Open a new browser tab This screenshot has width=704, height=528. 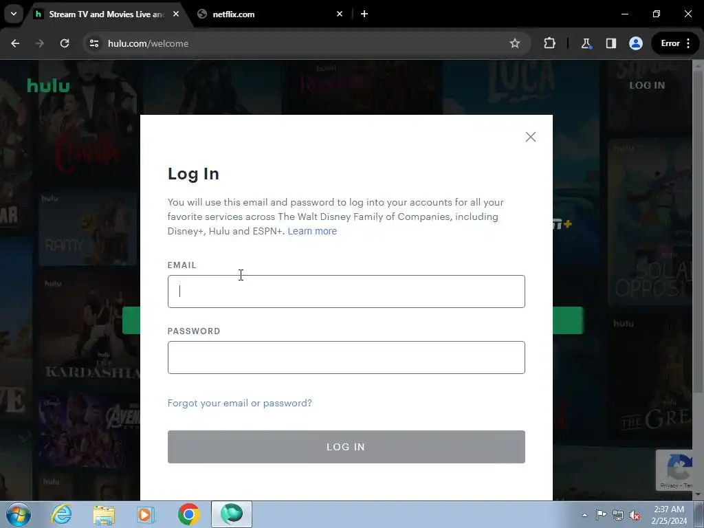pos(364,14)
